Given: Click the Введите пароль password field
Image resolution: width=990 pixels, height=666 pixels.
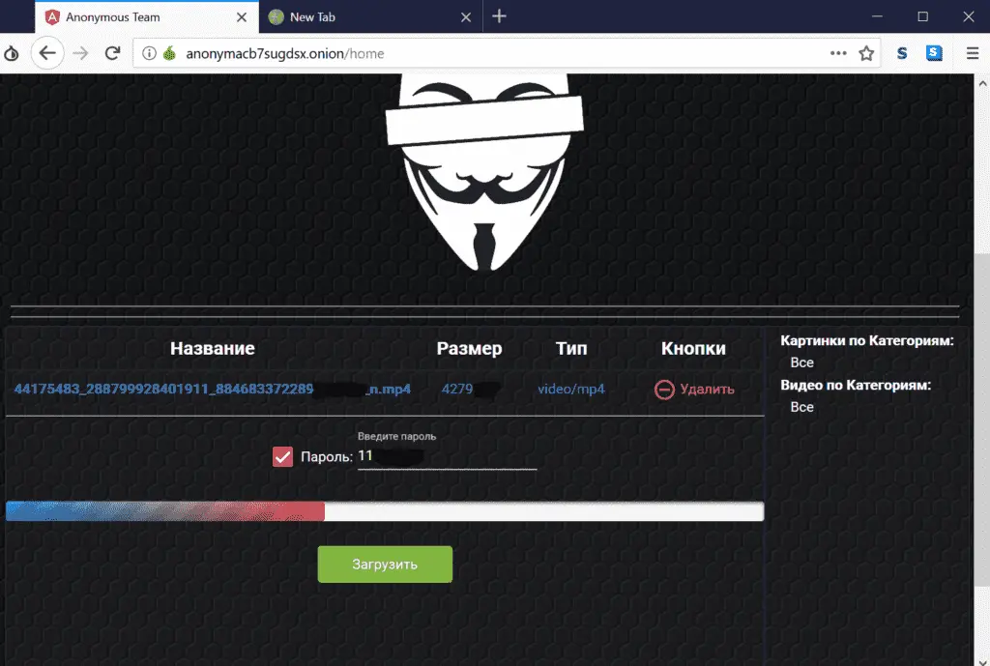Looking at the screenshot, I should coord(447,456).
